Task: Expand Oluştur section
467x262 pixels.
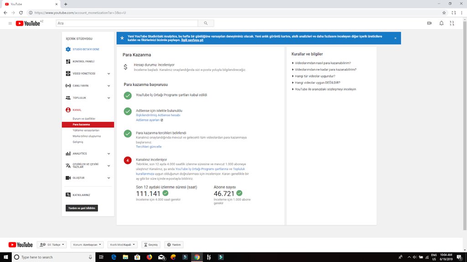Action: click(109, 178)
